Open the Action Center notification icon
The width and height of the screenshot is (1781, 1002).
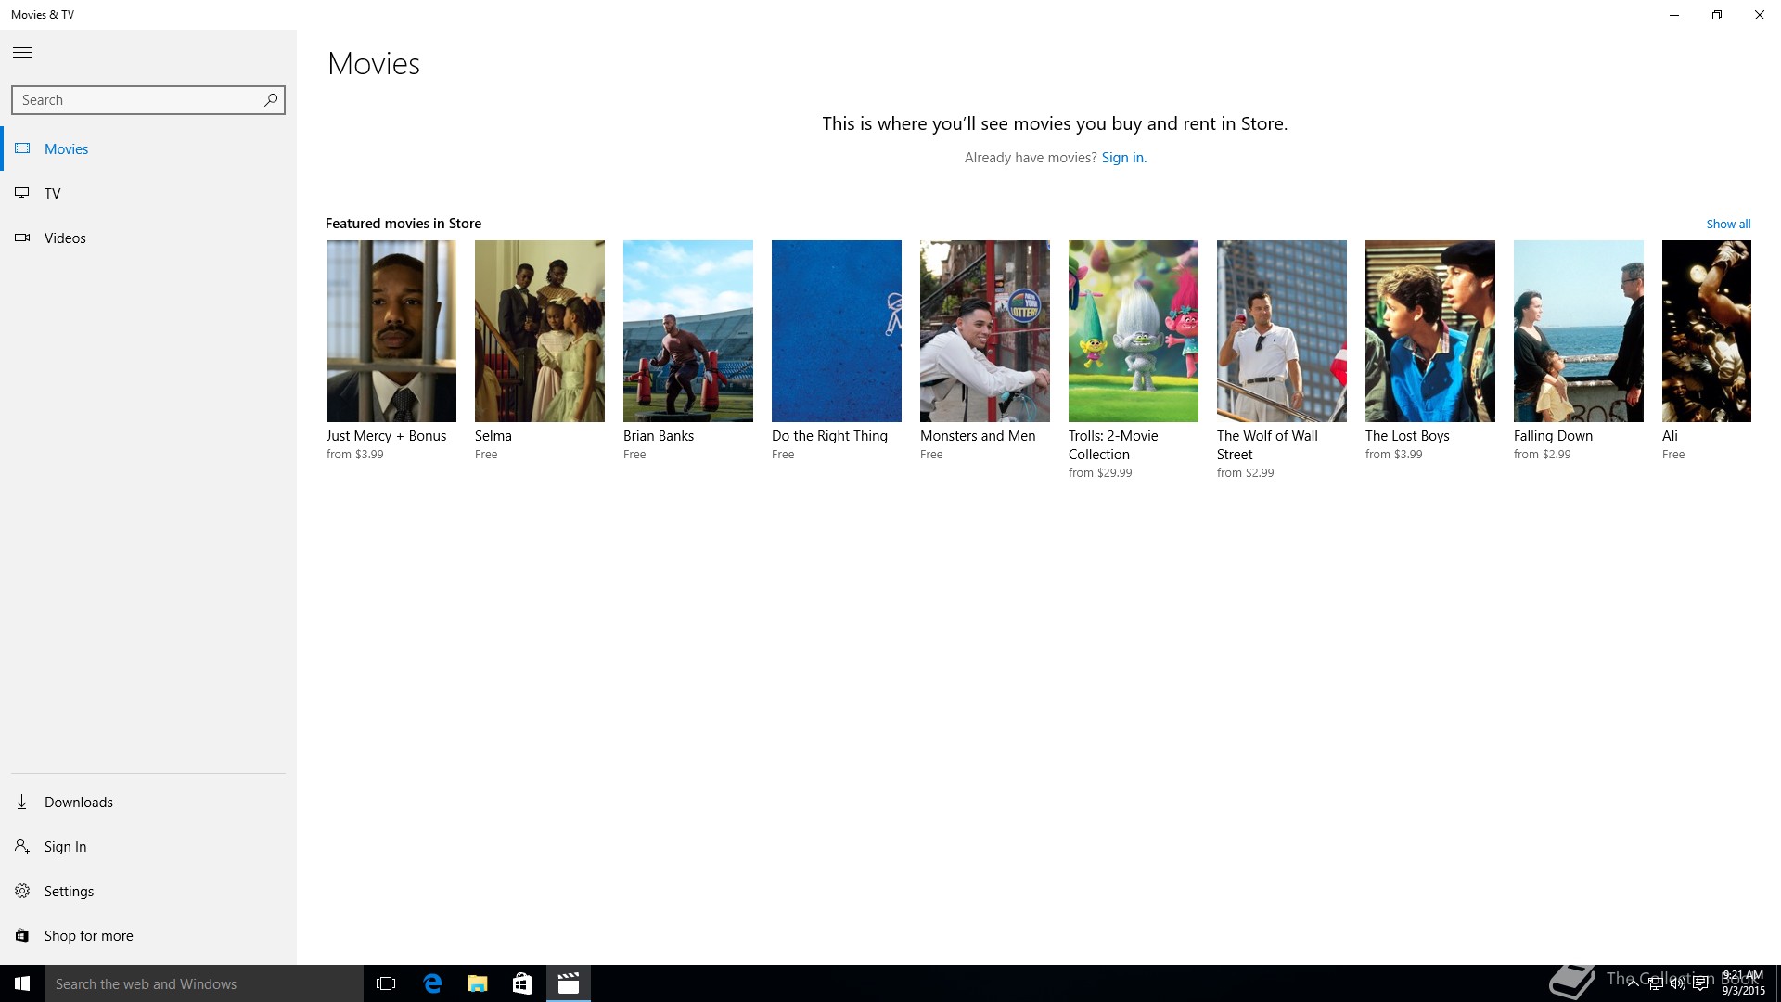[x=1700, y=983]
